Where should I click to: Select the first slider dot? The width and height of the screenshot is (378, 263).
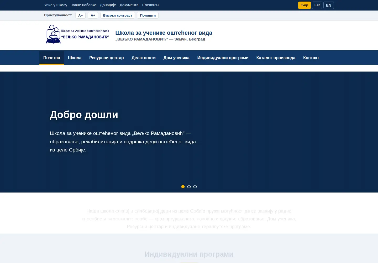pyautogui.click(x=183, y=186)
